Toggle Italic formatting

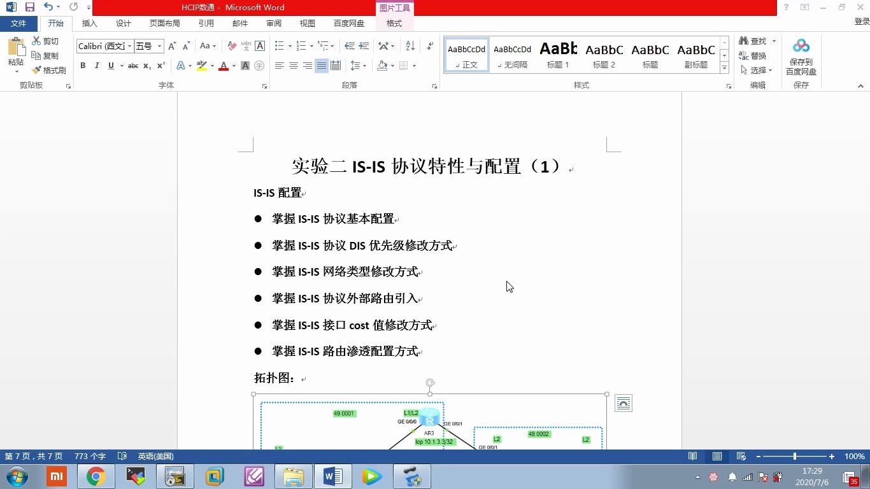point(97,66)
